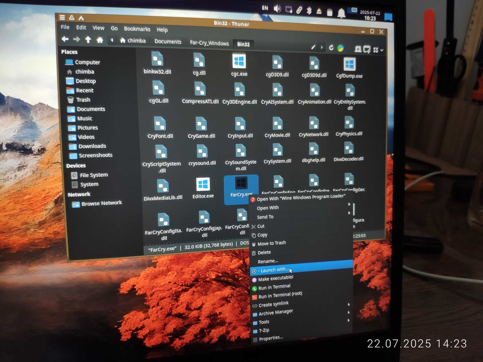483x362 pixels.
Task: Open the File menu
Action: coord(65,27)
